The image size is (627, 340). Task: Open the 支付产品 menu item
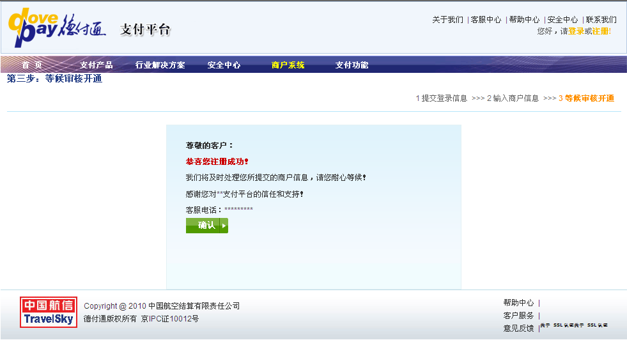pyautogui.click(x=96, y=65)
